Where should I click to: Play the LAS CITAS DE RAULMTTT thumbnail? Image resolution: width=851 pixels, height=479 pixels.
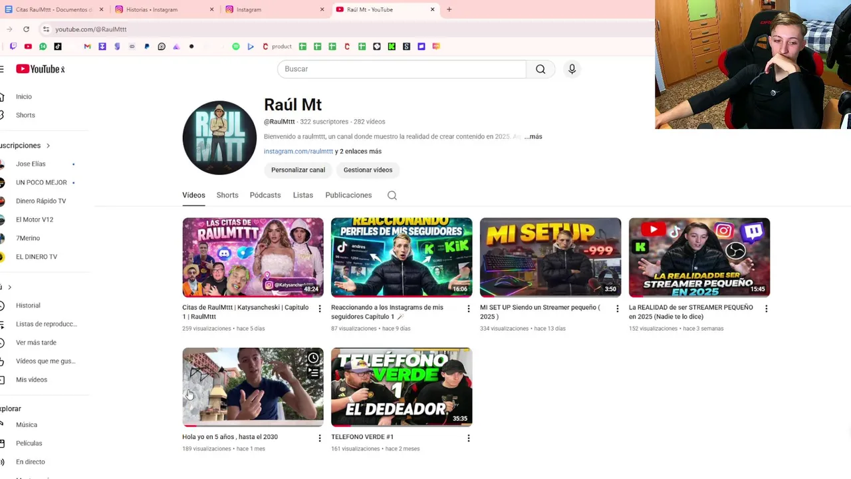click(x=253, y=257)
